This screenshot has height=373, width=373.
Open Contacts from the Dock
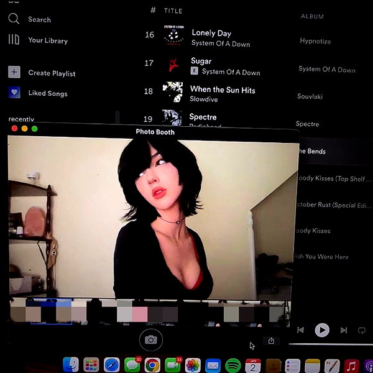coord(274,366)
